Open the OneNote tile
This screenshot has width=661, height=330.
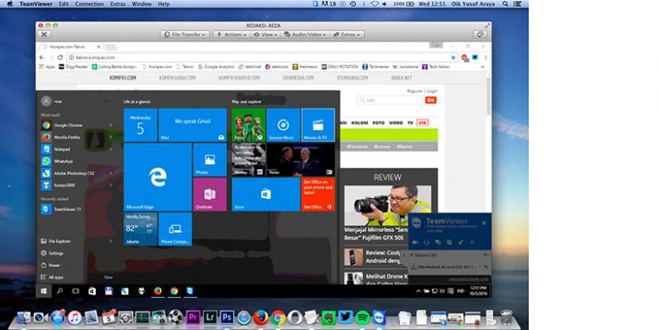(x=210, y=194)
